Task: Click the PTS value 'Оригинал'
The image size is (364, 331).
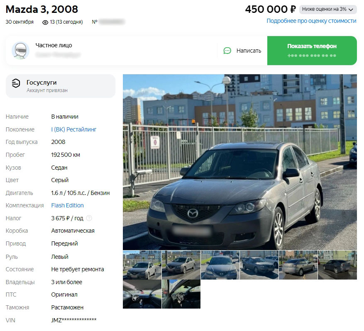Action: point(64,294)
